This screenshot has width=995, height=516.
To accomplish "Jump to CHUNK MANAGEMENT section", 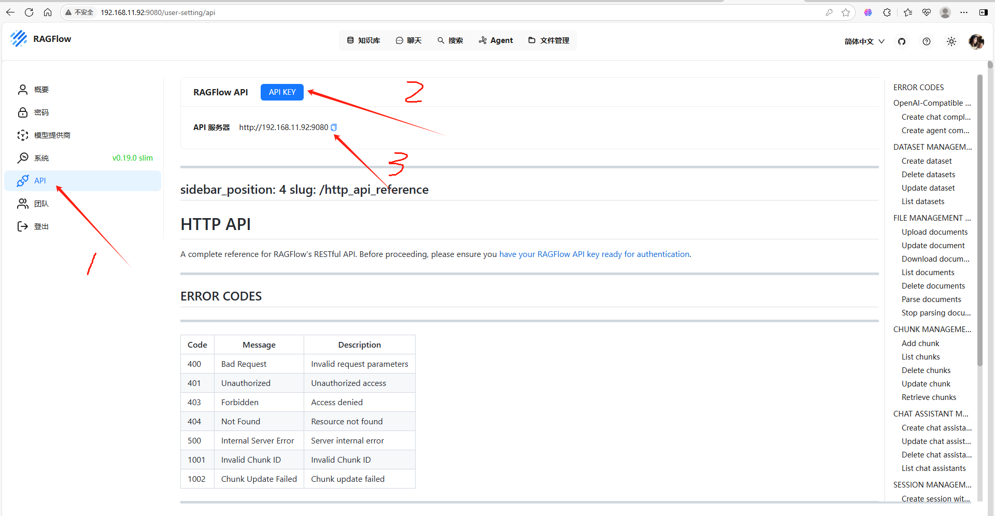I will (932, 329).
